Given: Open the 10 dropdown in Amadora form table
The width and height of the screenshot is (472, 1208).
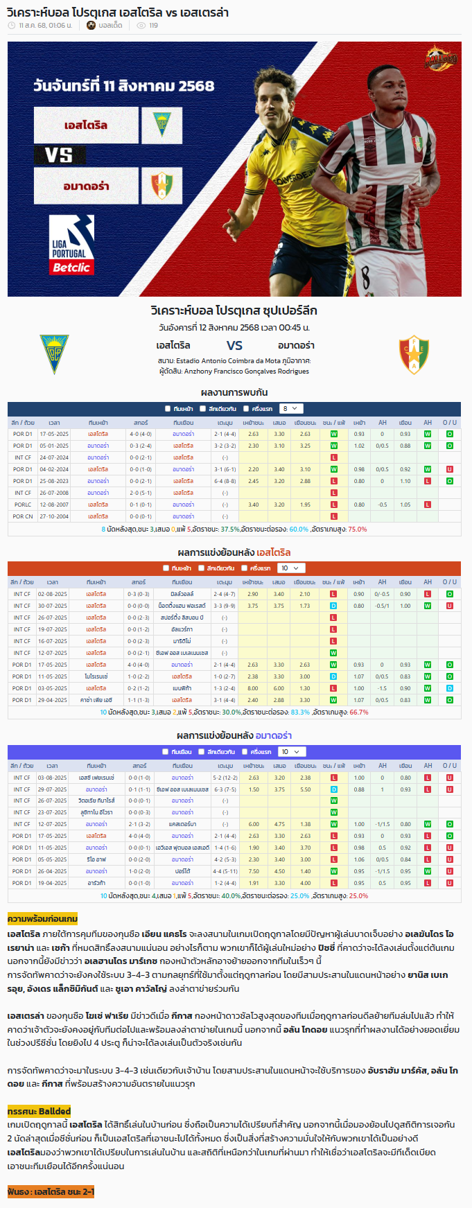Looking at the screenshot, I should click(290, 752).
